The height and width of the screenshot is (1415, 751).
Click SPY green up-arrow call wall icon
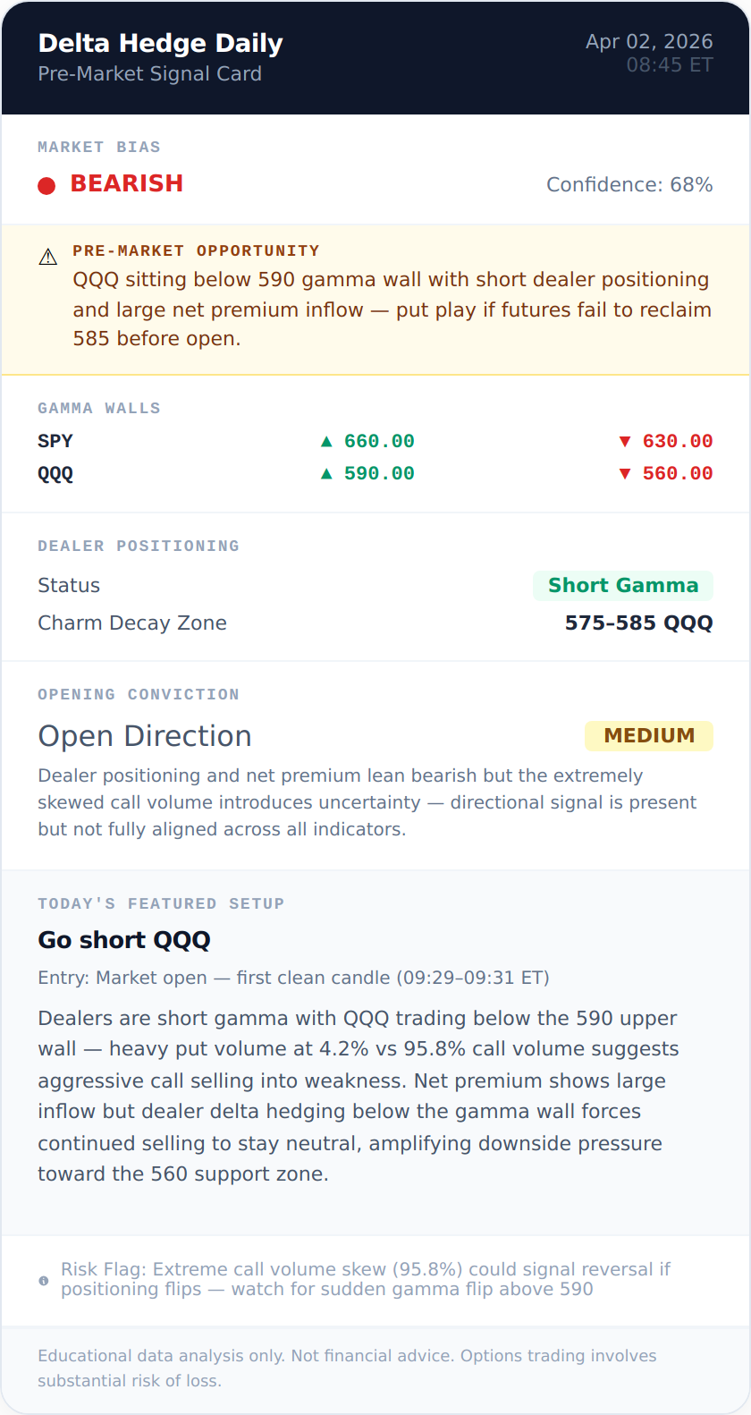(326, 441)
